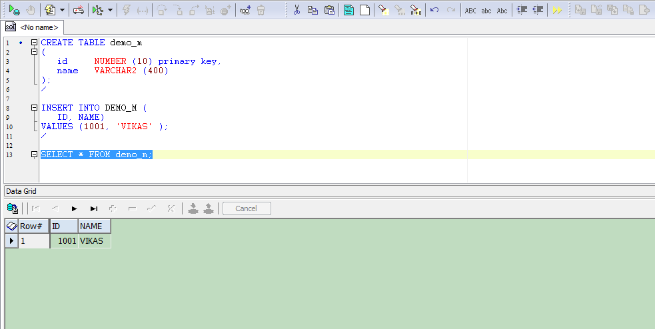Select the VIKAS cell in data grid
Image resolution: width=655 pixels, height=329 pixels.
[92, 241]
